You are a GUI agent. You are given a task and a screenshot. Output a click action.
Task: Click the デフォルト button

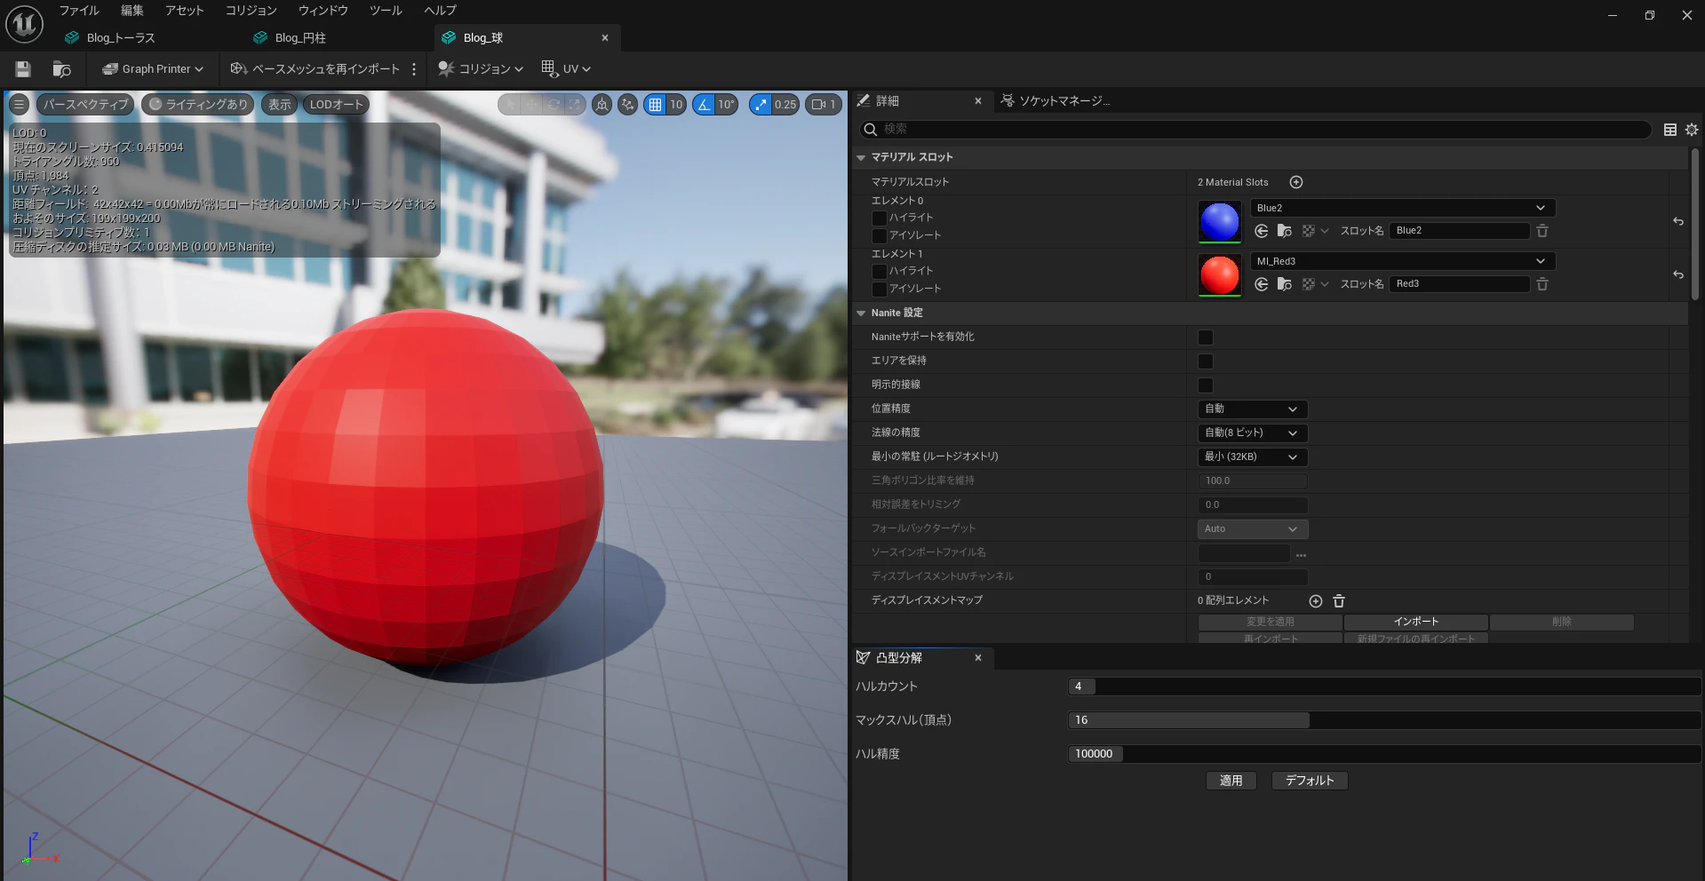(x=1310, y=782)
